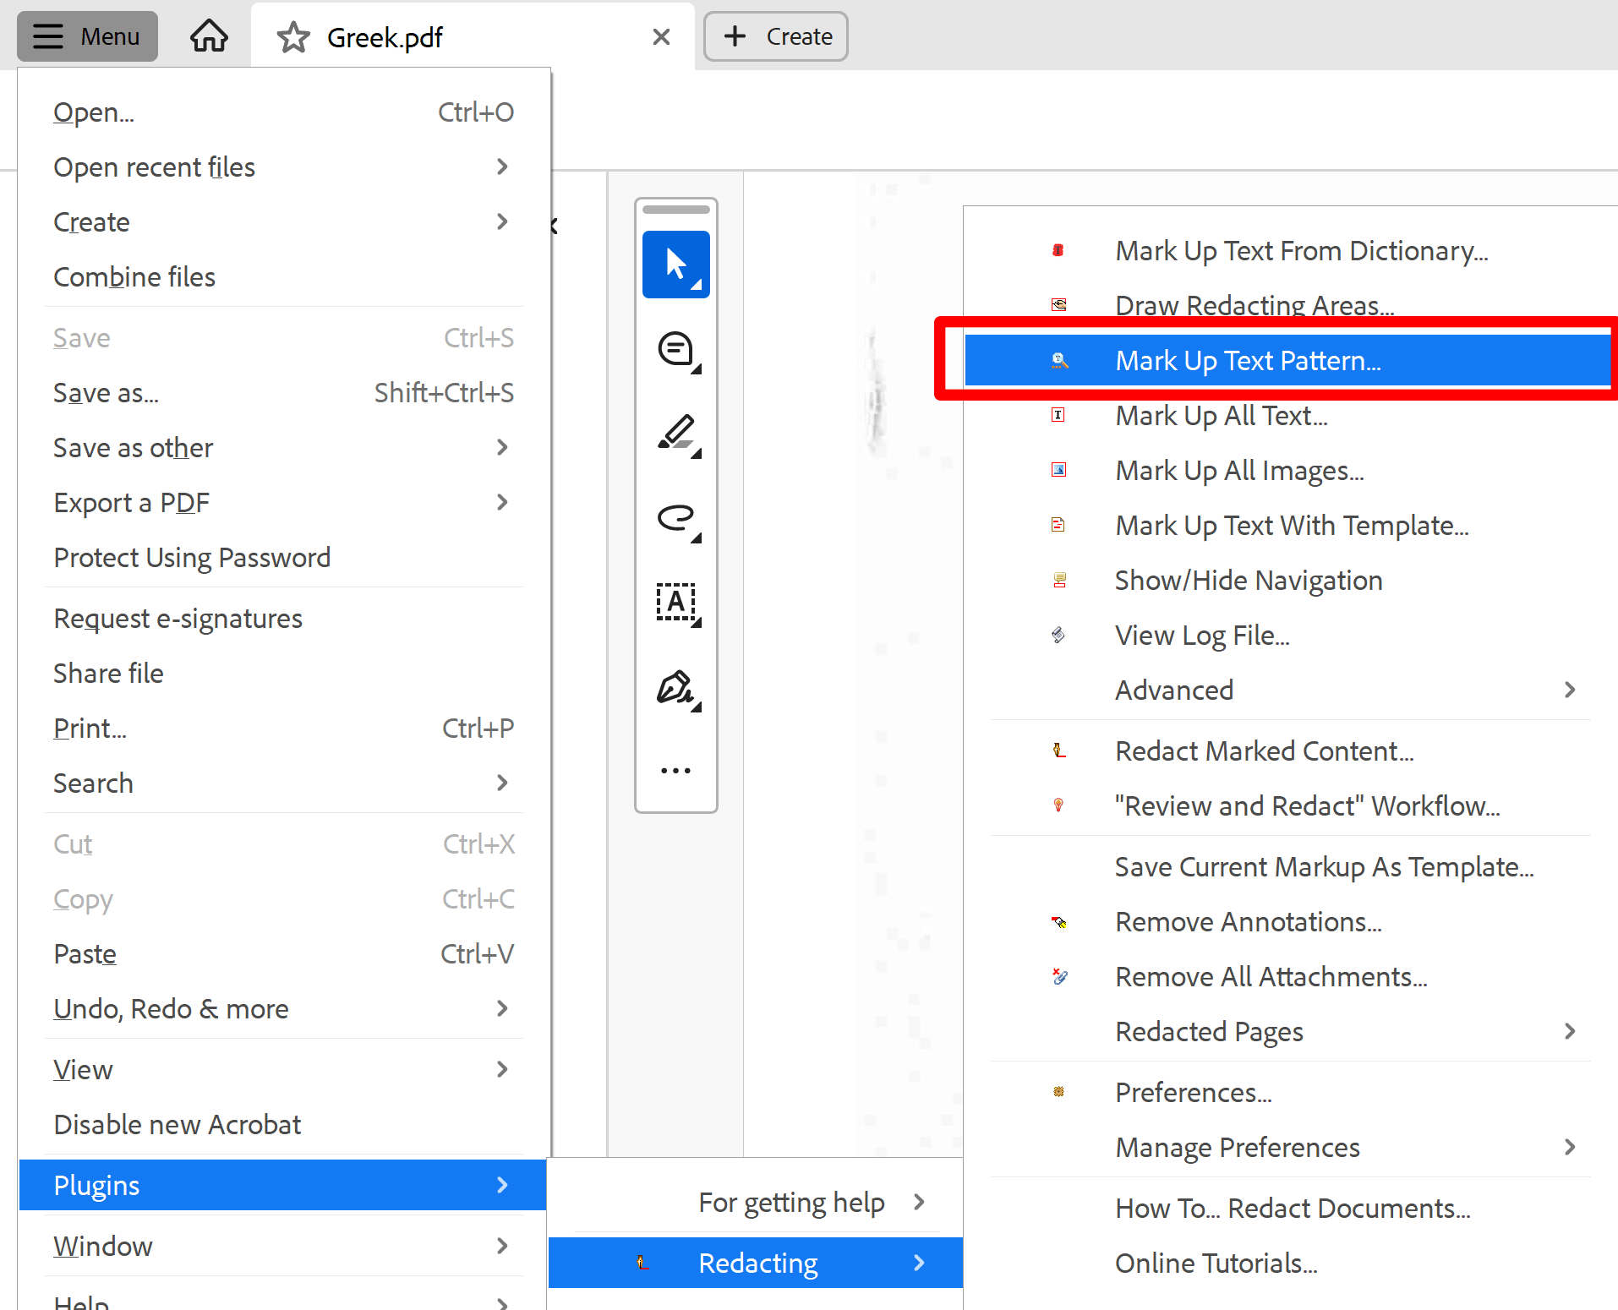Click Remove All Attachments icon
The width and height of the screenshot is (1618, 1310).
coord(1059,976)
